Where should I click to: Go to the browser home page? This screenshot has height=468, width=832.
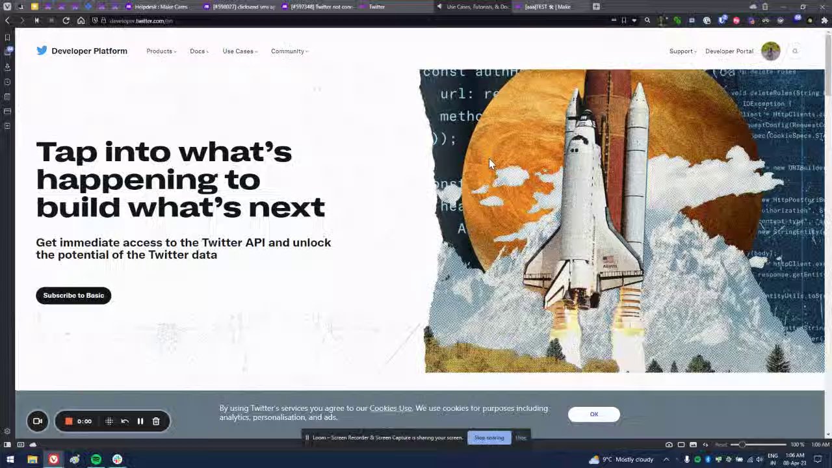(x=81, y=21)
